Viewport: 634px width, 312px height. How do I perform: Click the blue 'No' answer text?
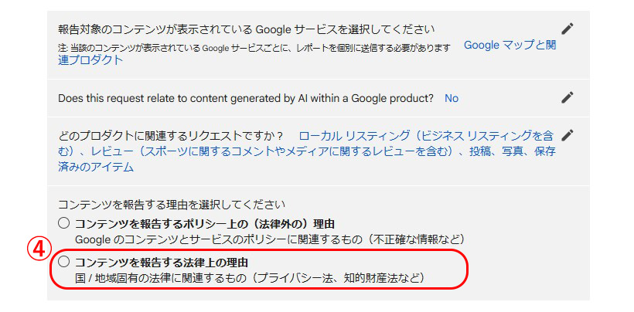point(452,99)
